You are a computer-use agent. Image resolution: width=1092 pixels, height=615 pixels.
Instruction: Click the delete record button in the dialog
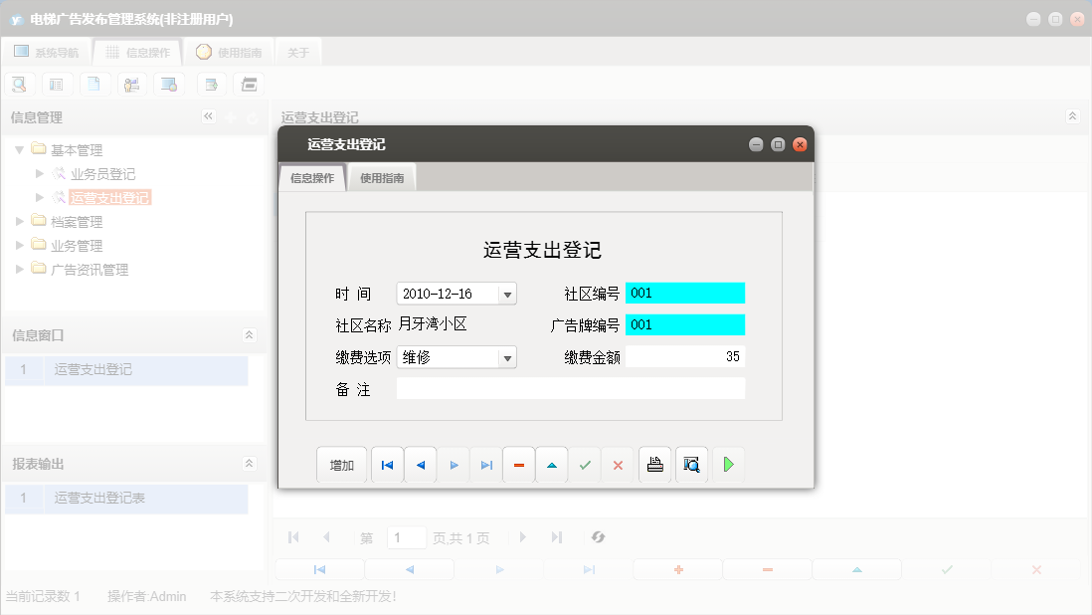pyautogui.click(x=518, y=464)
